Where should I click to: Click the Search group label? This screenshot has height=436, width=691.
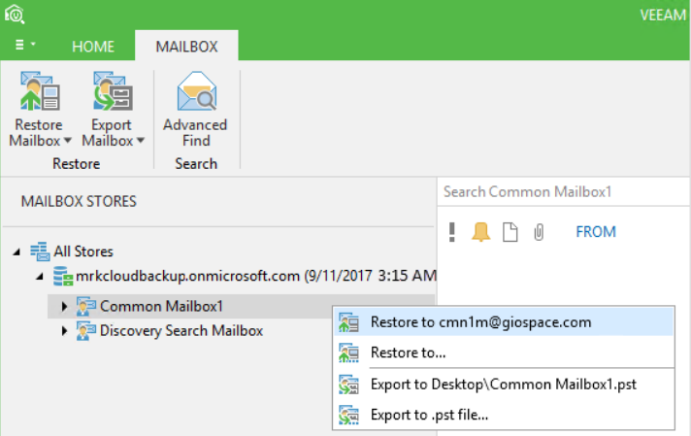coord(196,163)
